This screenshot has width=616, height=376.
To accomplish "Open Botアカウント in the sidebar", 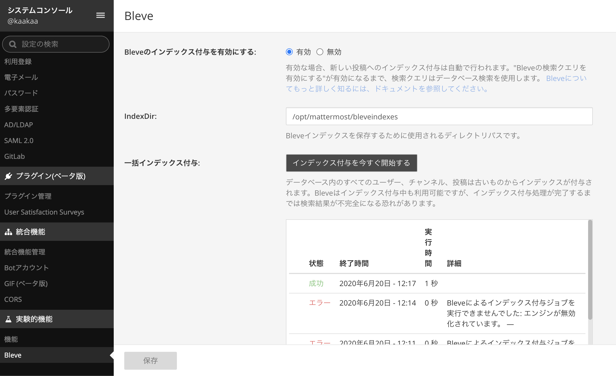I will coord(26,268).
